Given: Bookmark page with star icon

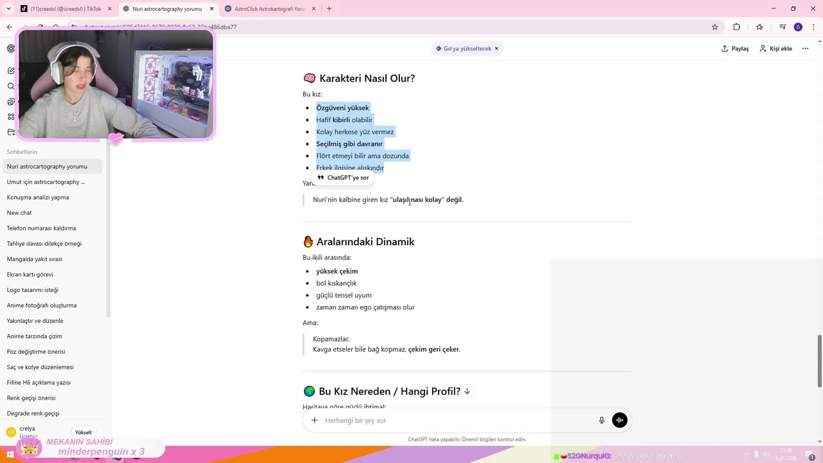Looking at the screenshot, I should (714, 27).
